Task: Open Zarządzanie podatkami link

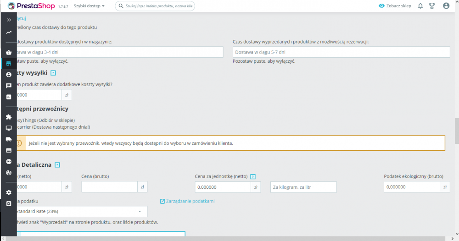Action: (190, 201)
